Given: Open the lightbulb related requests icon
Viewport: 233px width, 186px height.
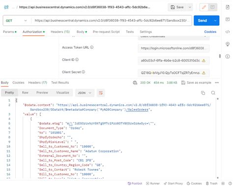Looking at the screenshot, I should tap(228, 44).
